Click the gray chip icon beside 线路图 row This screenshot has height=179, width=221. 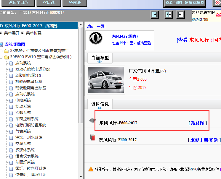(92, 121)
